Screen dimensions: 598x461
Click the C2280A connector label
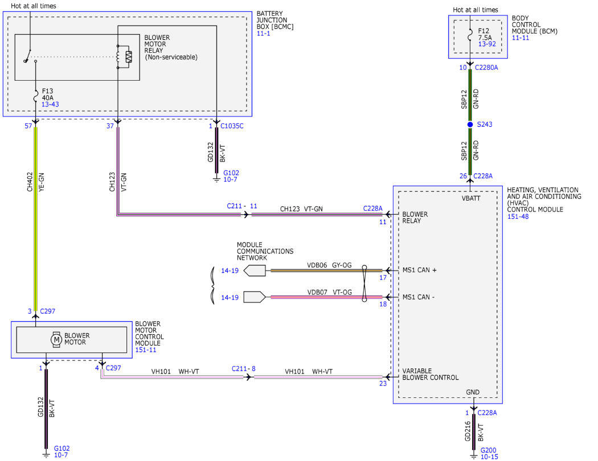(x=486, y=68)
